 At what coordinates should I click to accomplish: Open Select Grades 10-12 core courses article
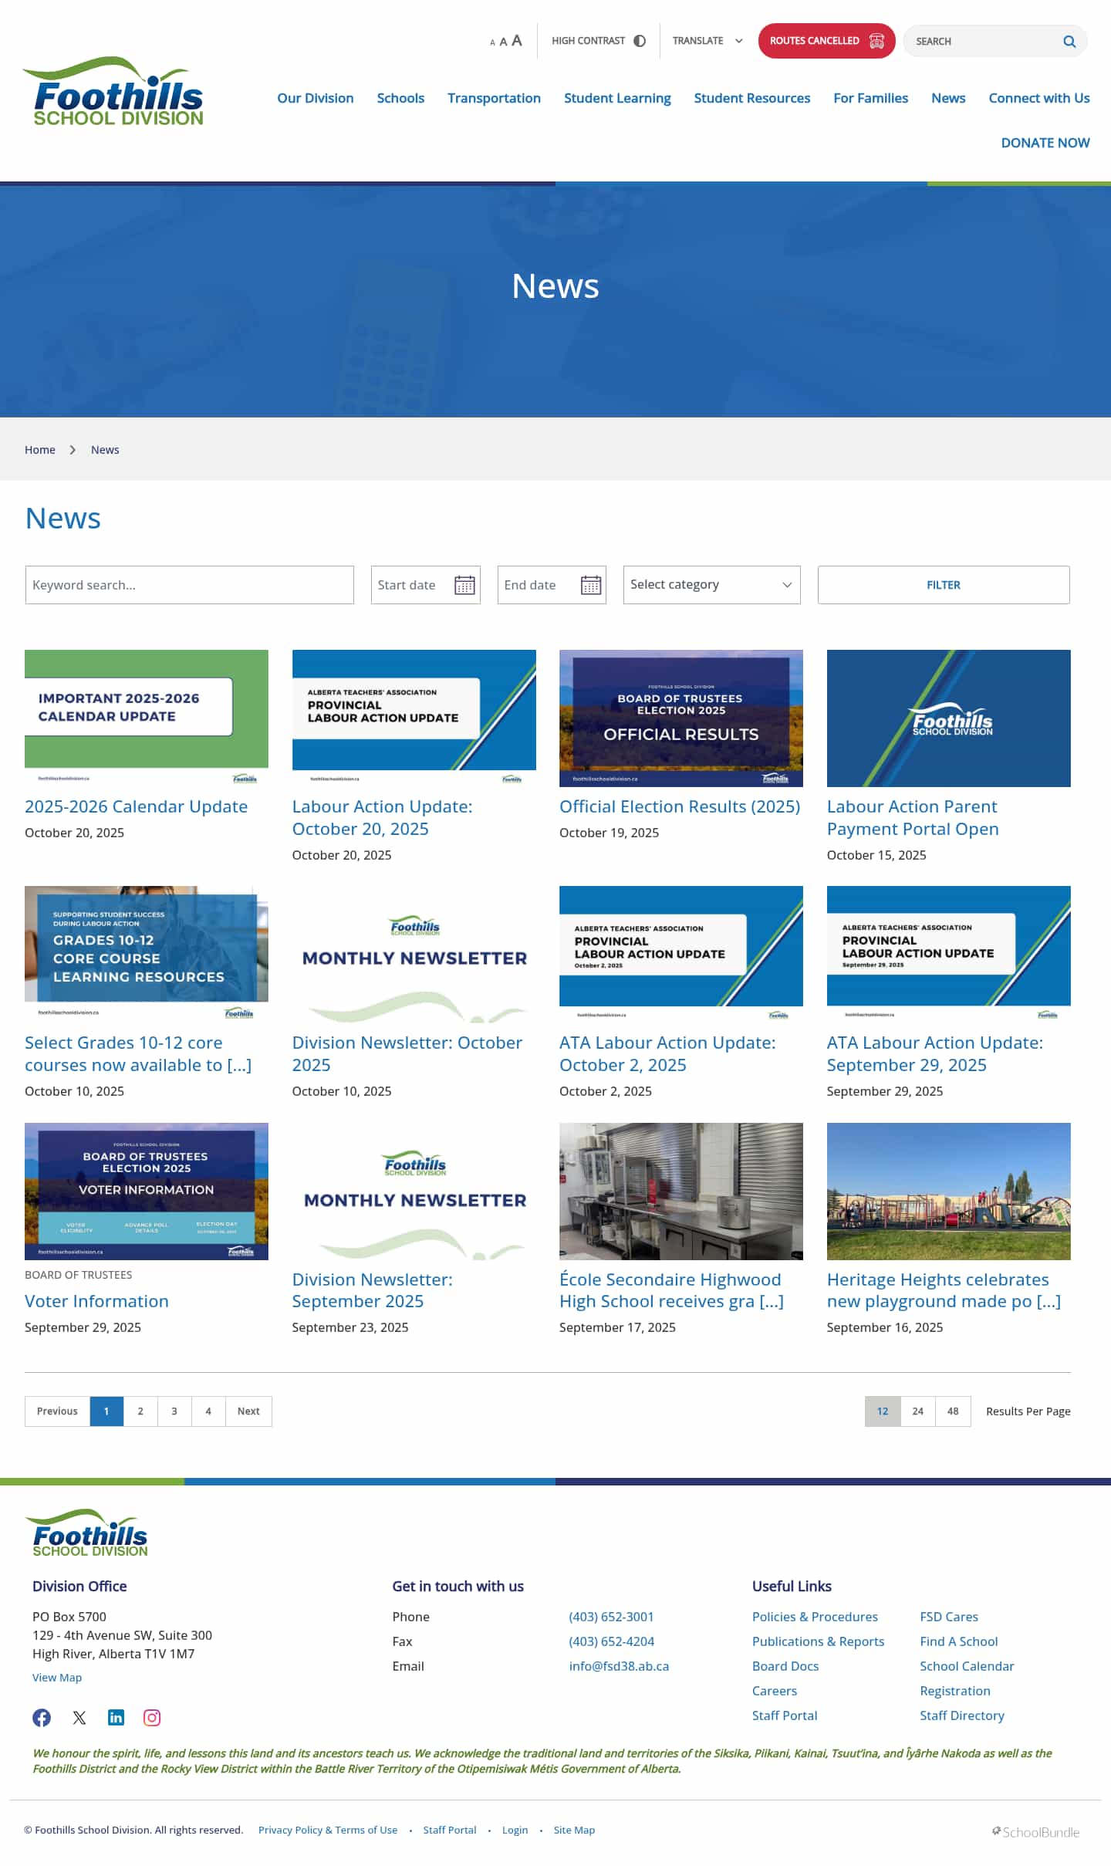pos(138,1053)
